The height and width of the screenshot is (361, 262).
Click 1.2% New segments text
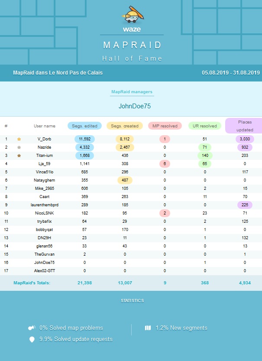(x=181, y=328)
